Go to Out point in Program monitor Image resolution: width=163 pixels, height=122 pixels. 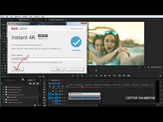[x=114, y=76]
